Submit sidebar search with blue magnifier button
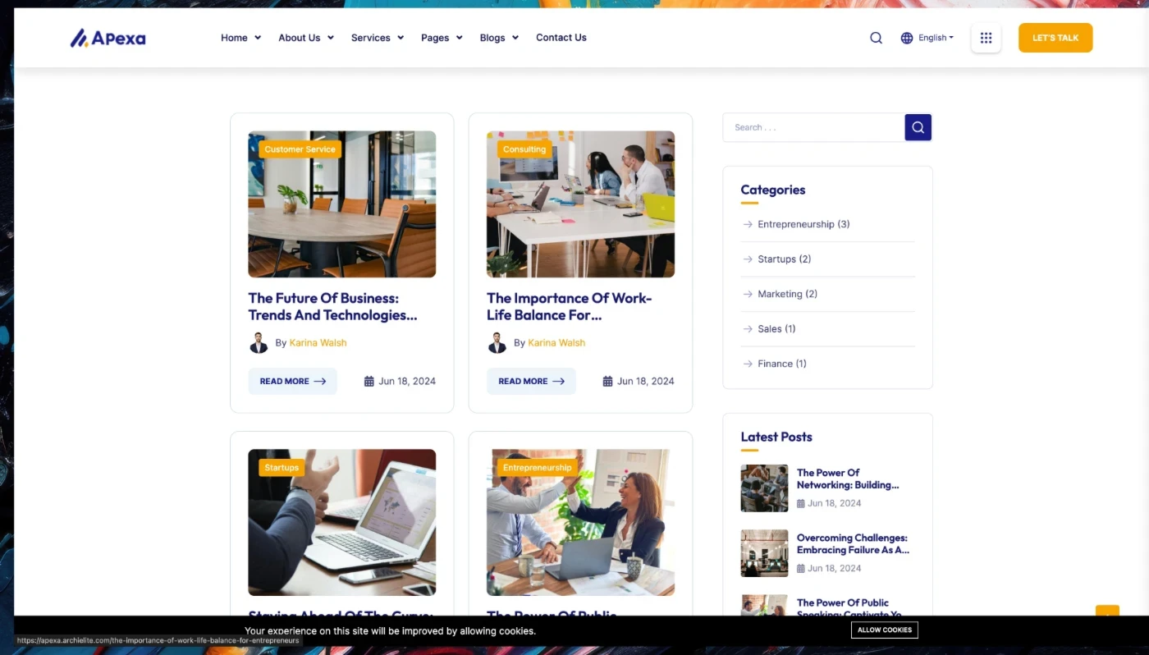The image size is (1149, 655). coord(918,127)
